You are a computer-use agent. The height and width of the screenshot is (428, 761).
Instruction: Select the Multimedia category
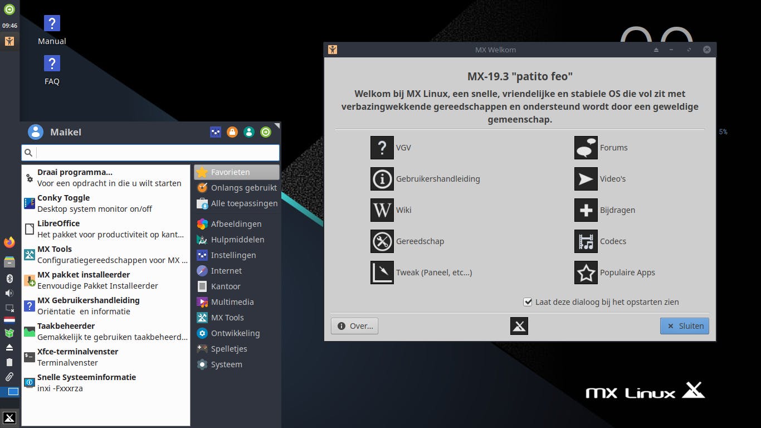click(x=237, y=302)
